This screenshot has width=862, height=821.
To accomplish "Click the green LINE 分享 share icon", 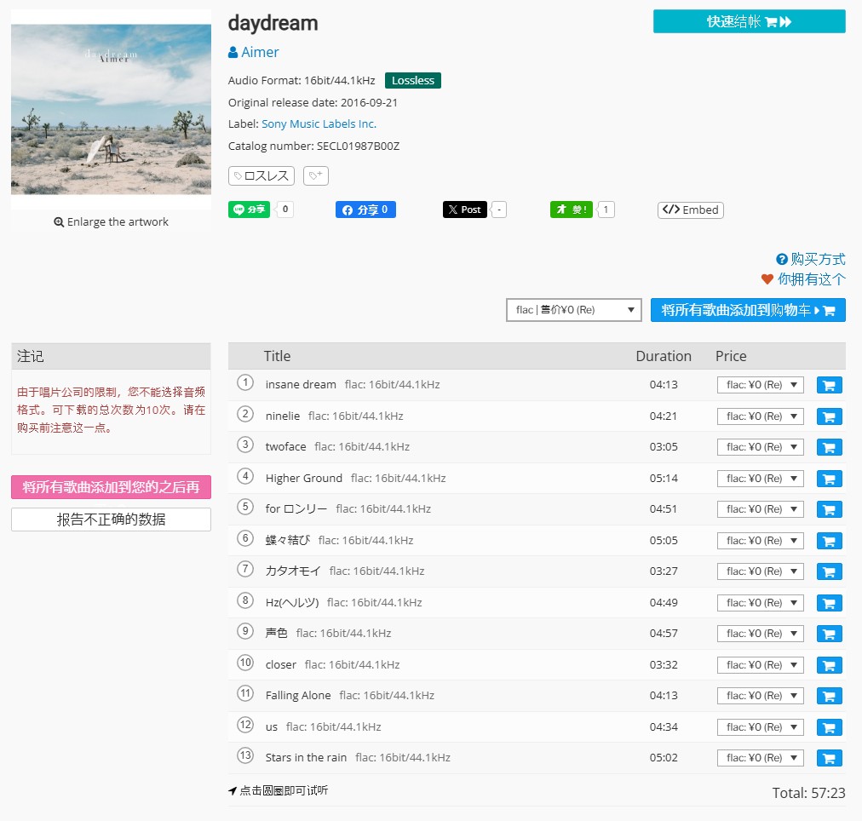I will click(x=248, y=209).
